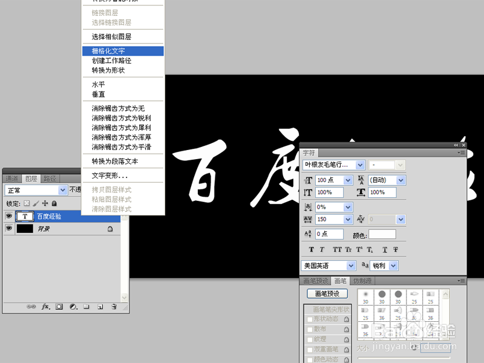Click the delete layer trash icon
Viewport: 484px width, 363px height.
click(114, 307)
